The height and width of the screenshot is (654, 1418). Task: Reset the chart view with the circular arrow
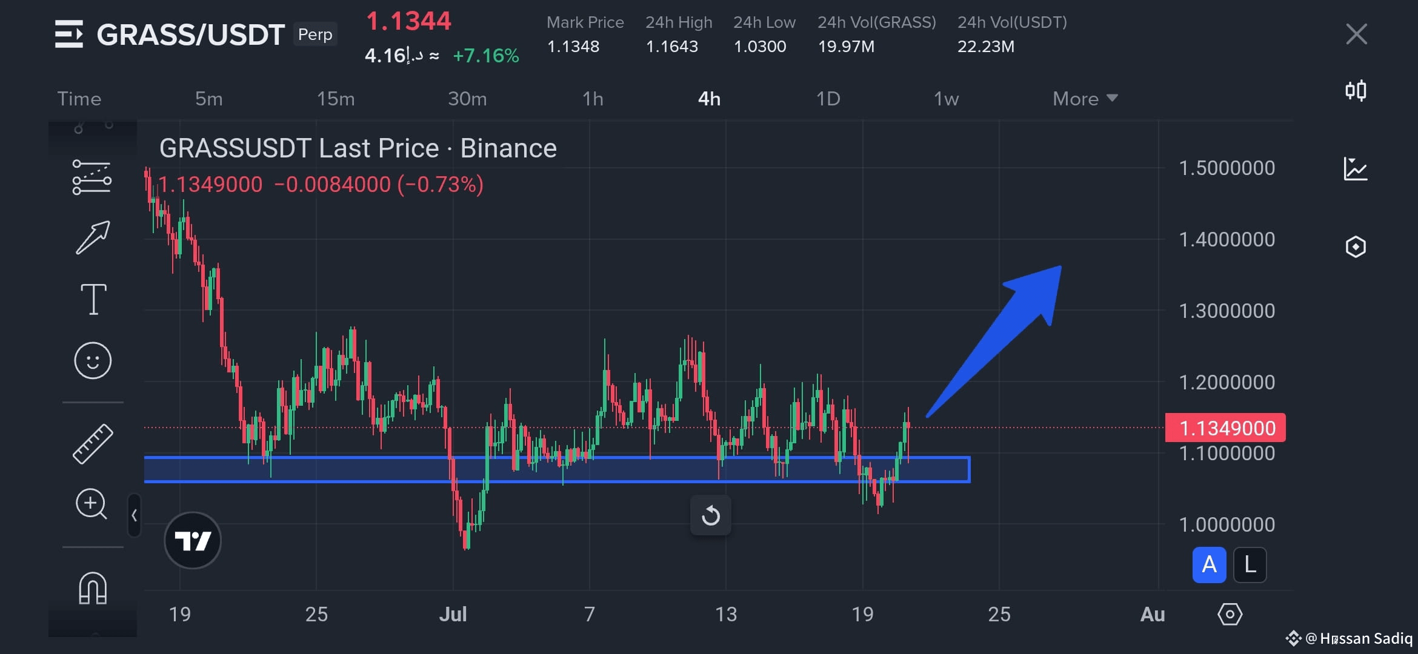711,516
